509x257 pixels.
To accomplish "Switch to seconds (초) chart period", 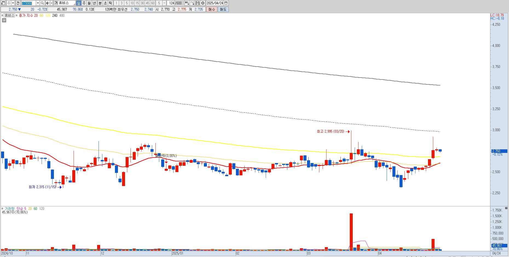I will tap(105, 3).
